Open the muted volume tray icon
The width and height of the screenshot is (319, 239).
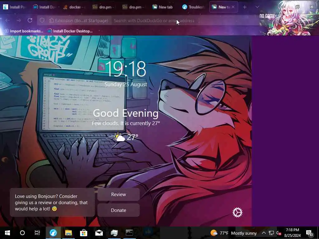click(279, 233)
